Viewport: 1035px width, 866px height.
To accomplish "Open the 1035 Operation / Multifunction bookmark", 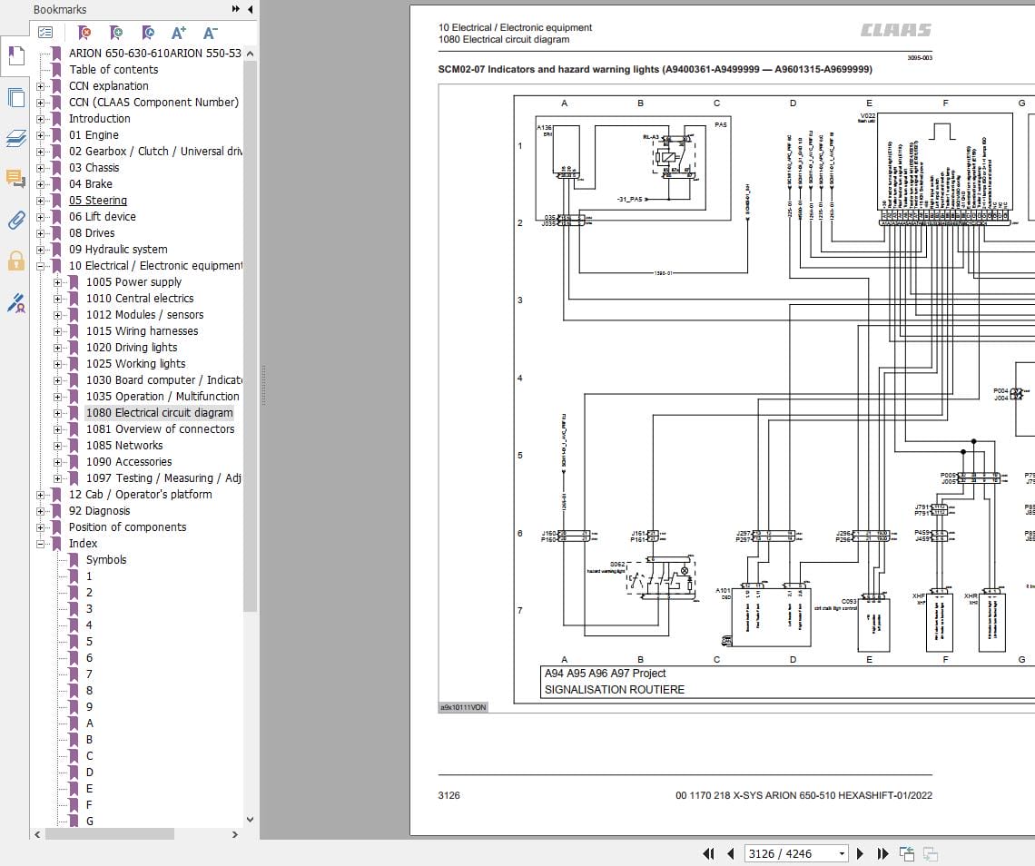I will point(163,396).
